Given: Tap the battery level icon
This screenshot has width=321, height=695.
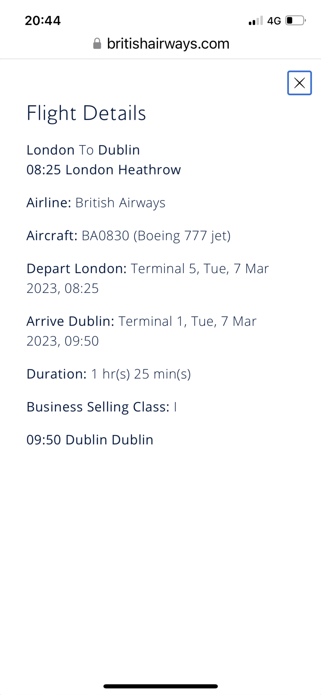Looking at the screenshot, I should [x=295, y=21].
